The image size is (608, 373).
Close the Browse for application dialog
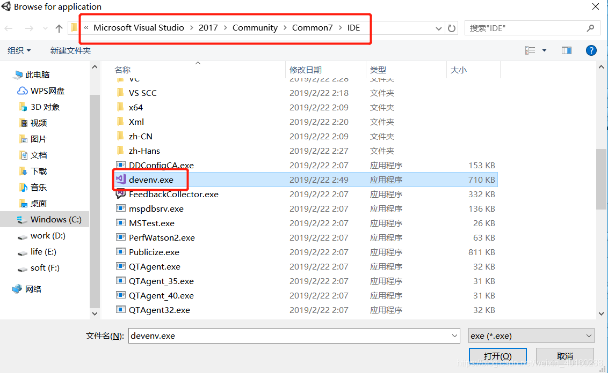596,6
